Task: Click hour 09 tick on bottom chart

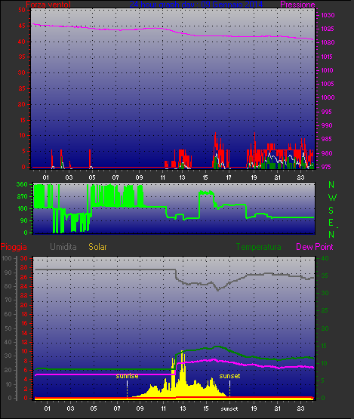Action: (140, 408)
